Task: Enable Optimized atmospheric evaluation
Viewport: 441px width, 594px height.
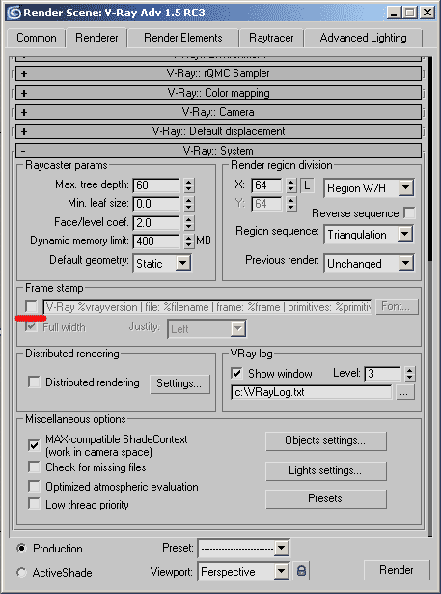Action: pos(34,486)
